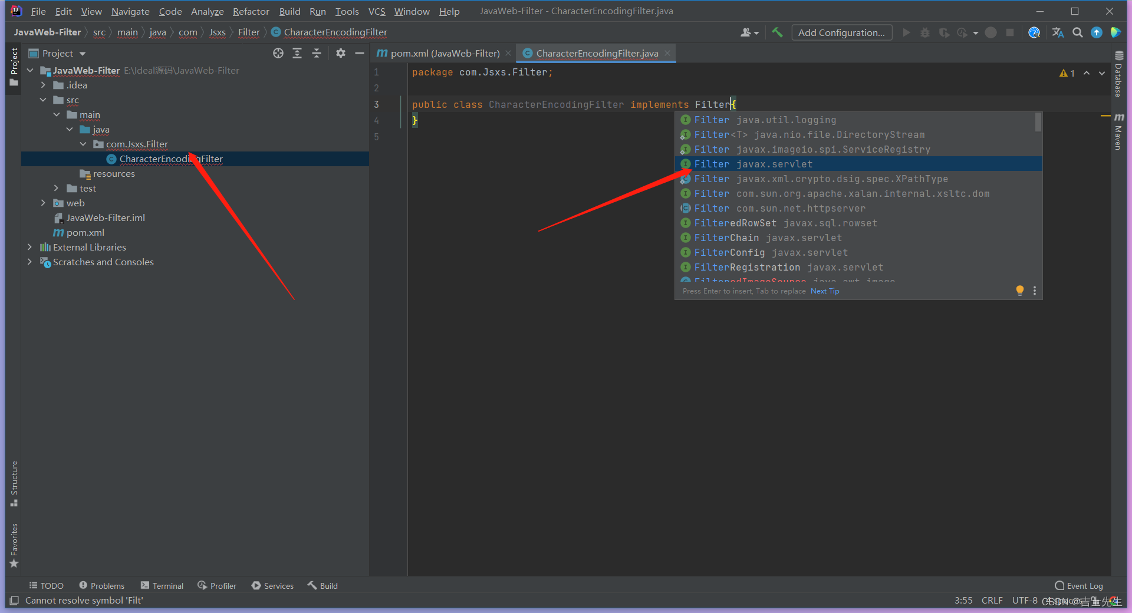Click the Build project hammer icon

[x=777, y=32]
